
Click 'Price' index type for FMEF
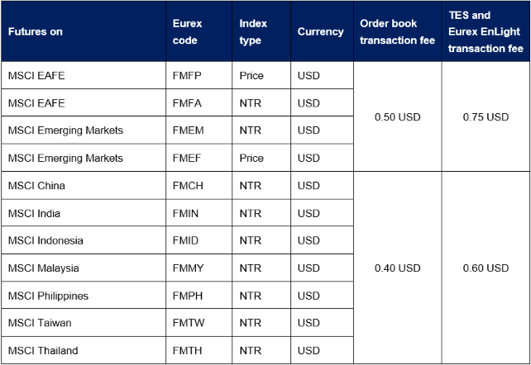click(x=251, y=159)
